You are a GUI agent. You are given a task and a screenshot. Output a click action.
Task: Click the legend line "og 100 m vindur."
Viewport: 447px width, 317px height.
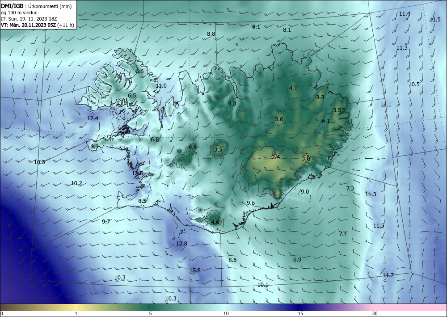click(19, 13)
